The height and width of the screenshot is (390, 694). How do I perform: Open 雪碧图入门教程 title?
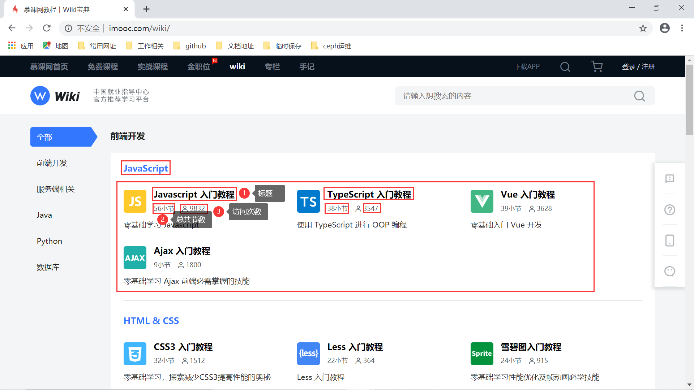531,347
